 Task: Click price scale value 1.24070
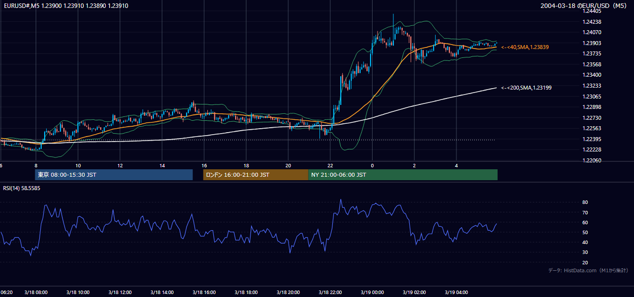click(592, 32)
